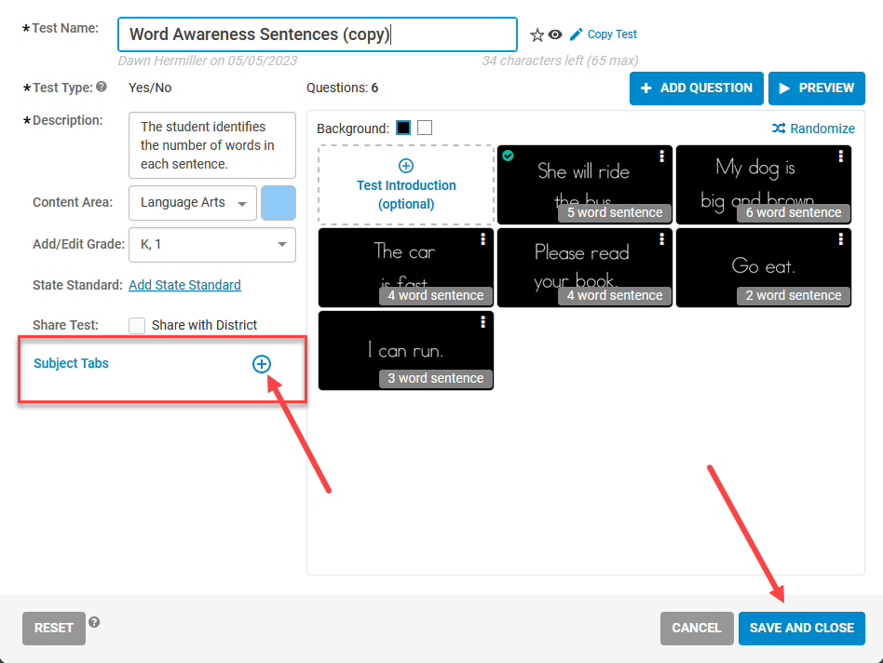Select the 'She will ride the bus' question thumbnail
This screenshot has width=883, height=663.
[x=585, y=184]
